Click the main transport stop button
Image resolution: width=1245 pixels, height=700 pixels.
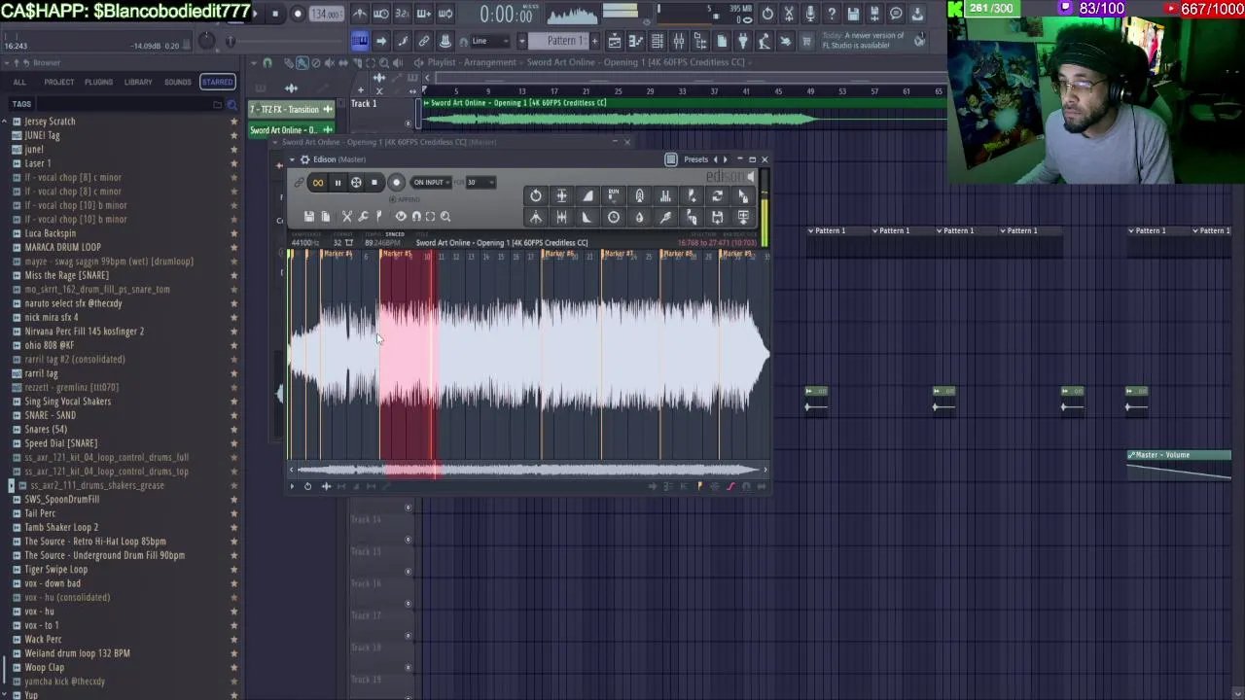tap(275, 14)
